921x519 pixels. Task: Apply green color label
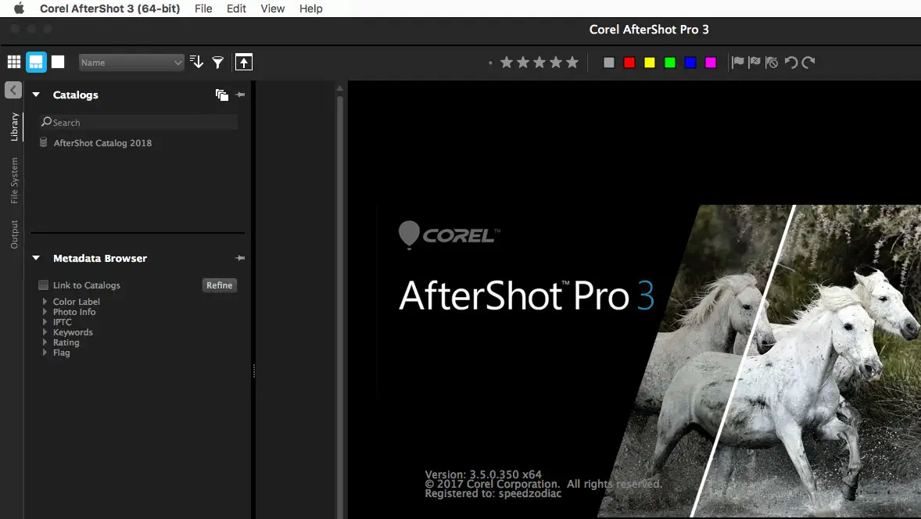tap(669, 63)
